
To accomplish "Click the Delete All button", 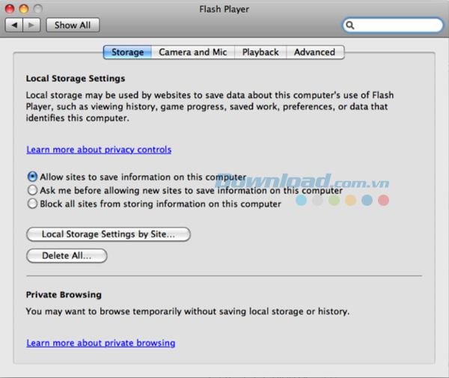I will pyautogui.click(x=67, y=255).
